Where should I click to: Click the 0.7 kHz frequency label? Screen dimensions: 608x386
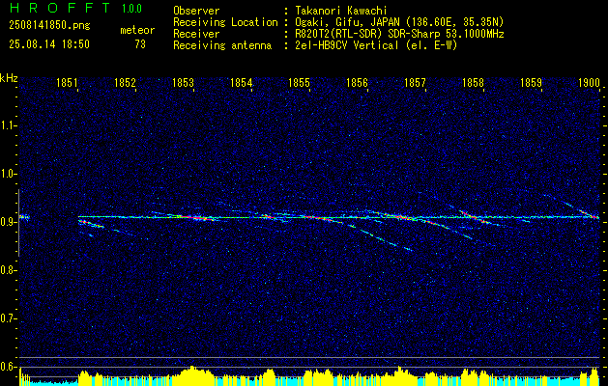tap(8, 318)
